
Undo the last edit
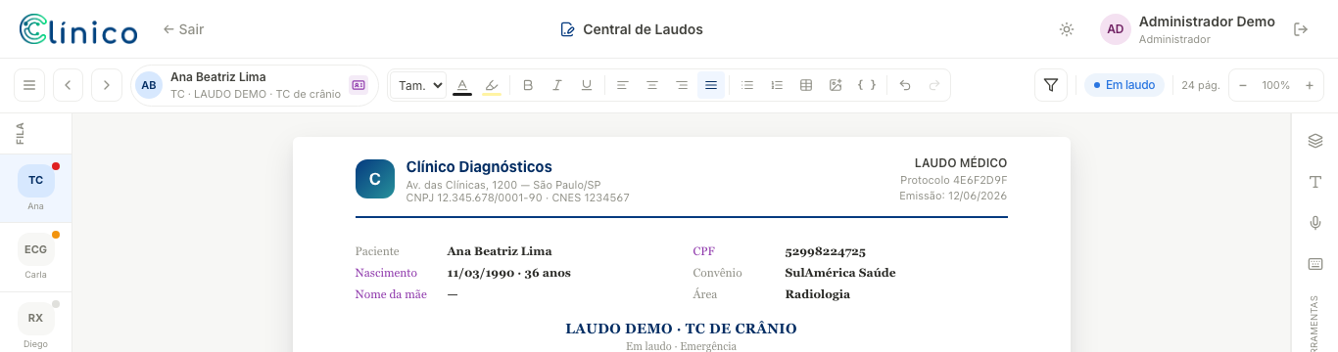905,85
